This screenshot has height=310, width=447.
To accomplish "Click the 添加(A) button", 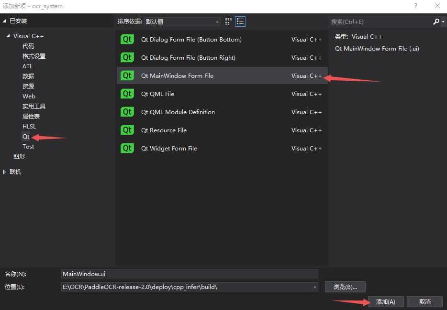I will 386,302.
